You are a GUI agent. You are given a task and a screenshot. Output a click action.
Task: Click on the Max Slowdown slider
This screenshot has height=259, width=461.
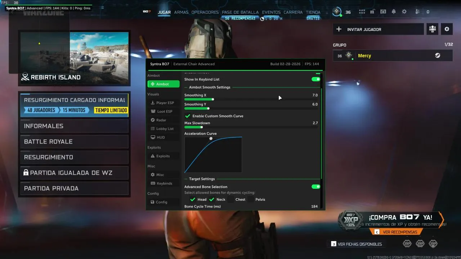(x=251, y=127)
